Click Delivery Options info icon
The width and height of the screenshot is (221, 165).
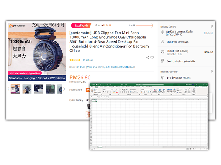[211, 26]
